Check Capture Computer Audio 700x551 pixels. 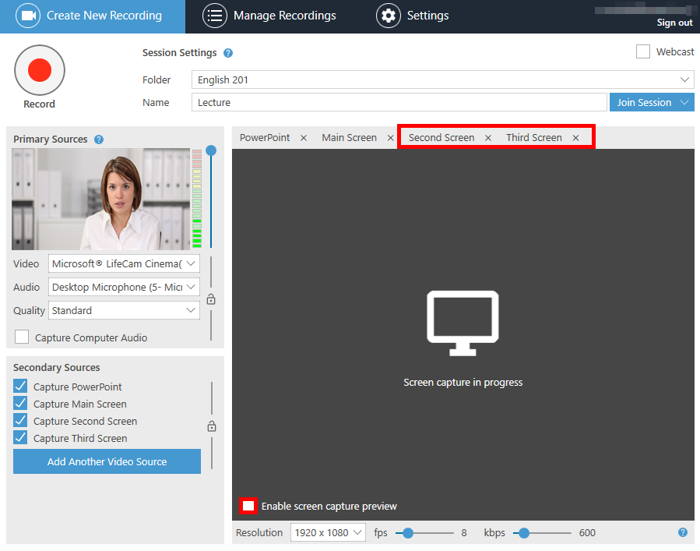tap(21, 337)
